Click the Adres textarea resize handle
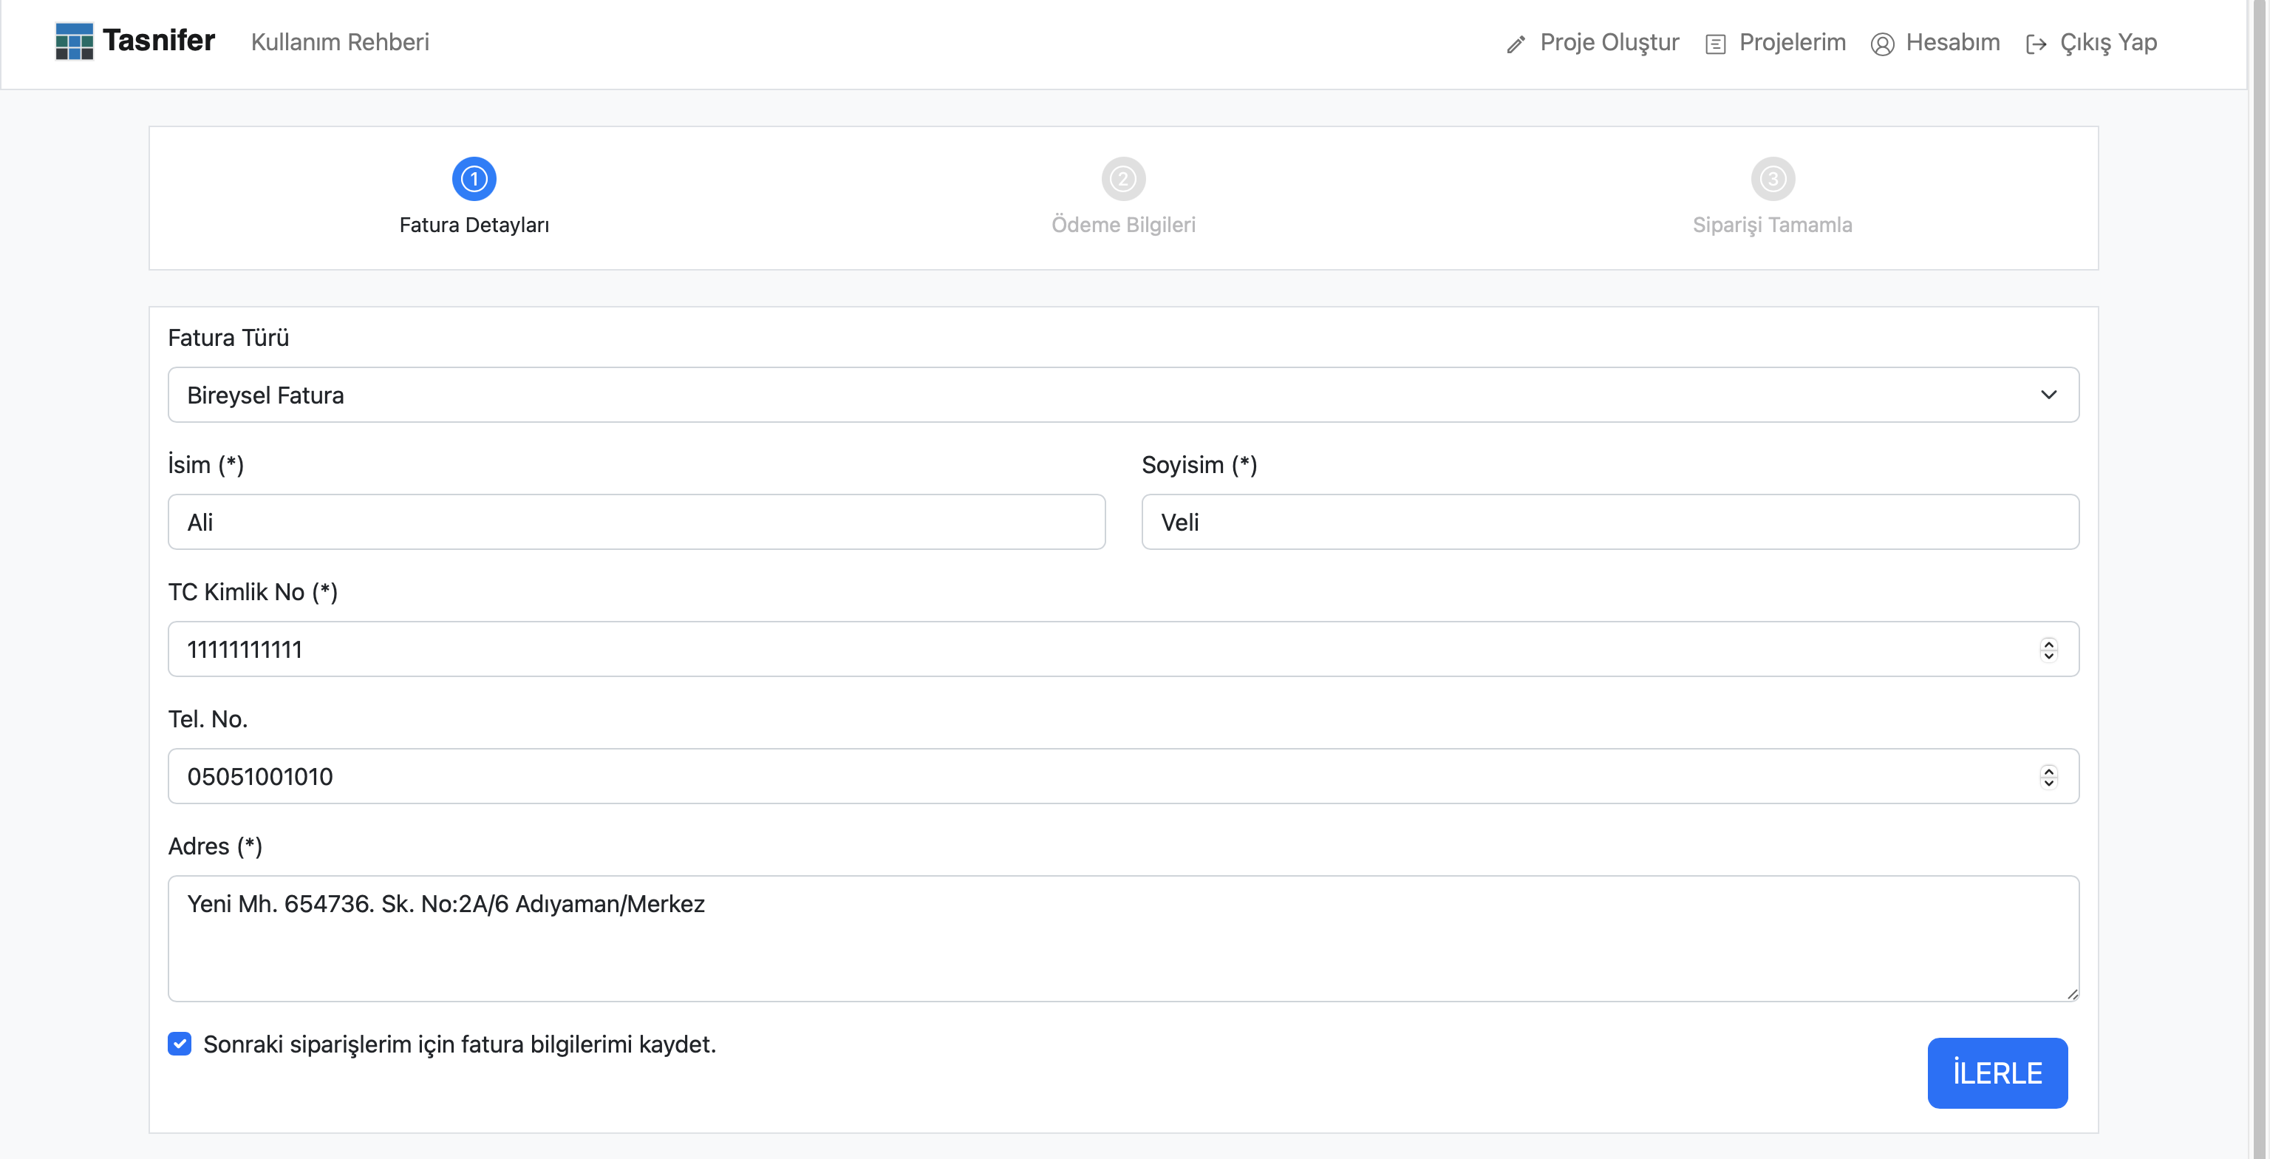The image size is (2270, 1159). pyautogui.click(x=2072, y=993)
